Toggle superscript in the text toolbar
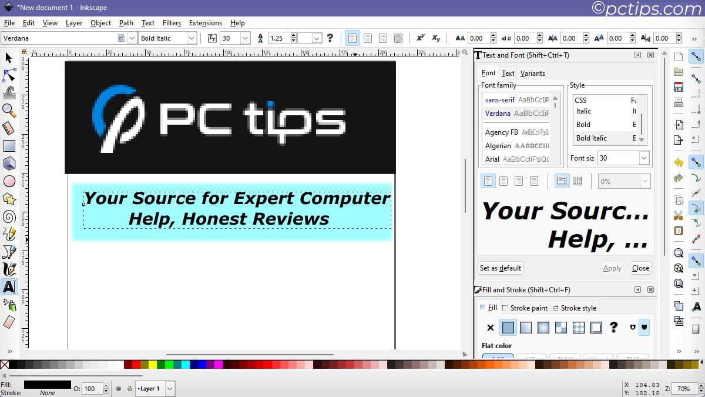Screen dimensions: 705x397 pos(421,38)
